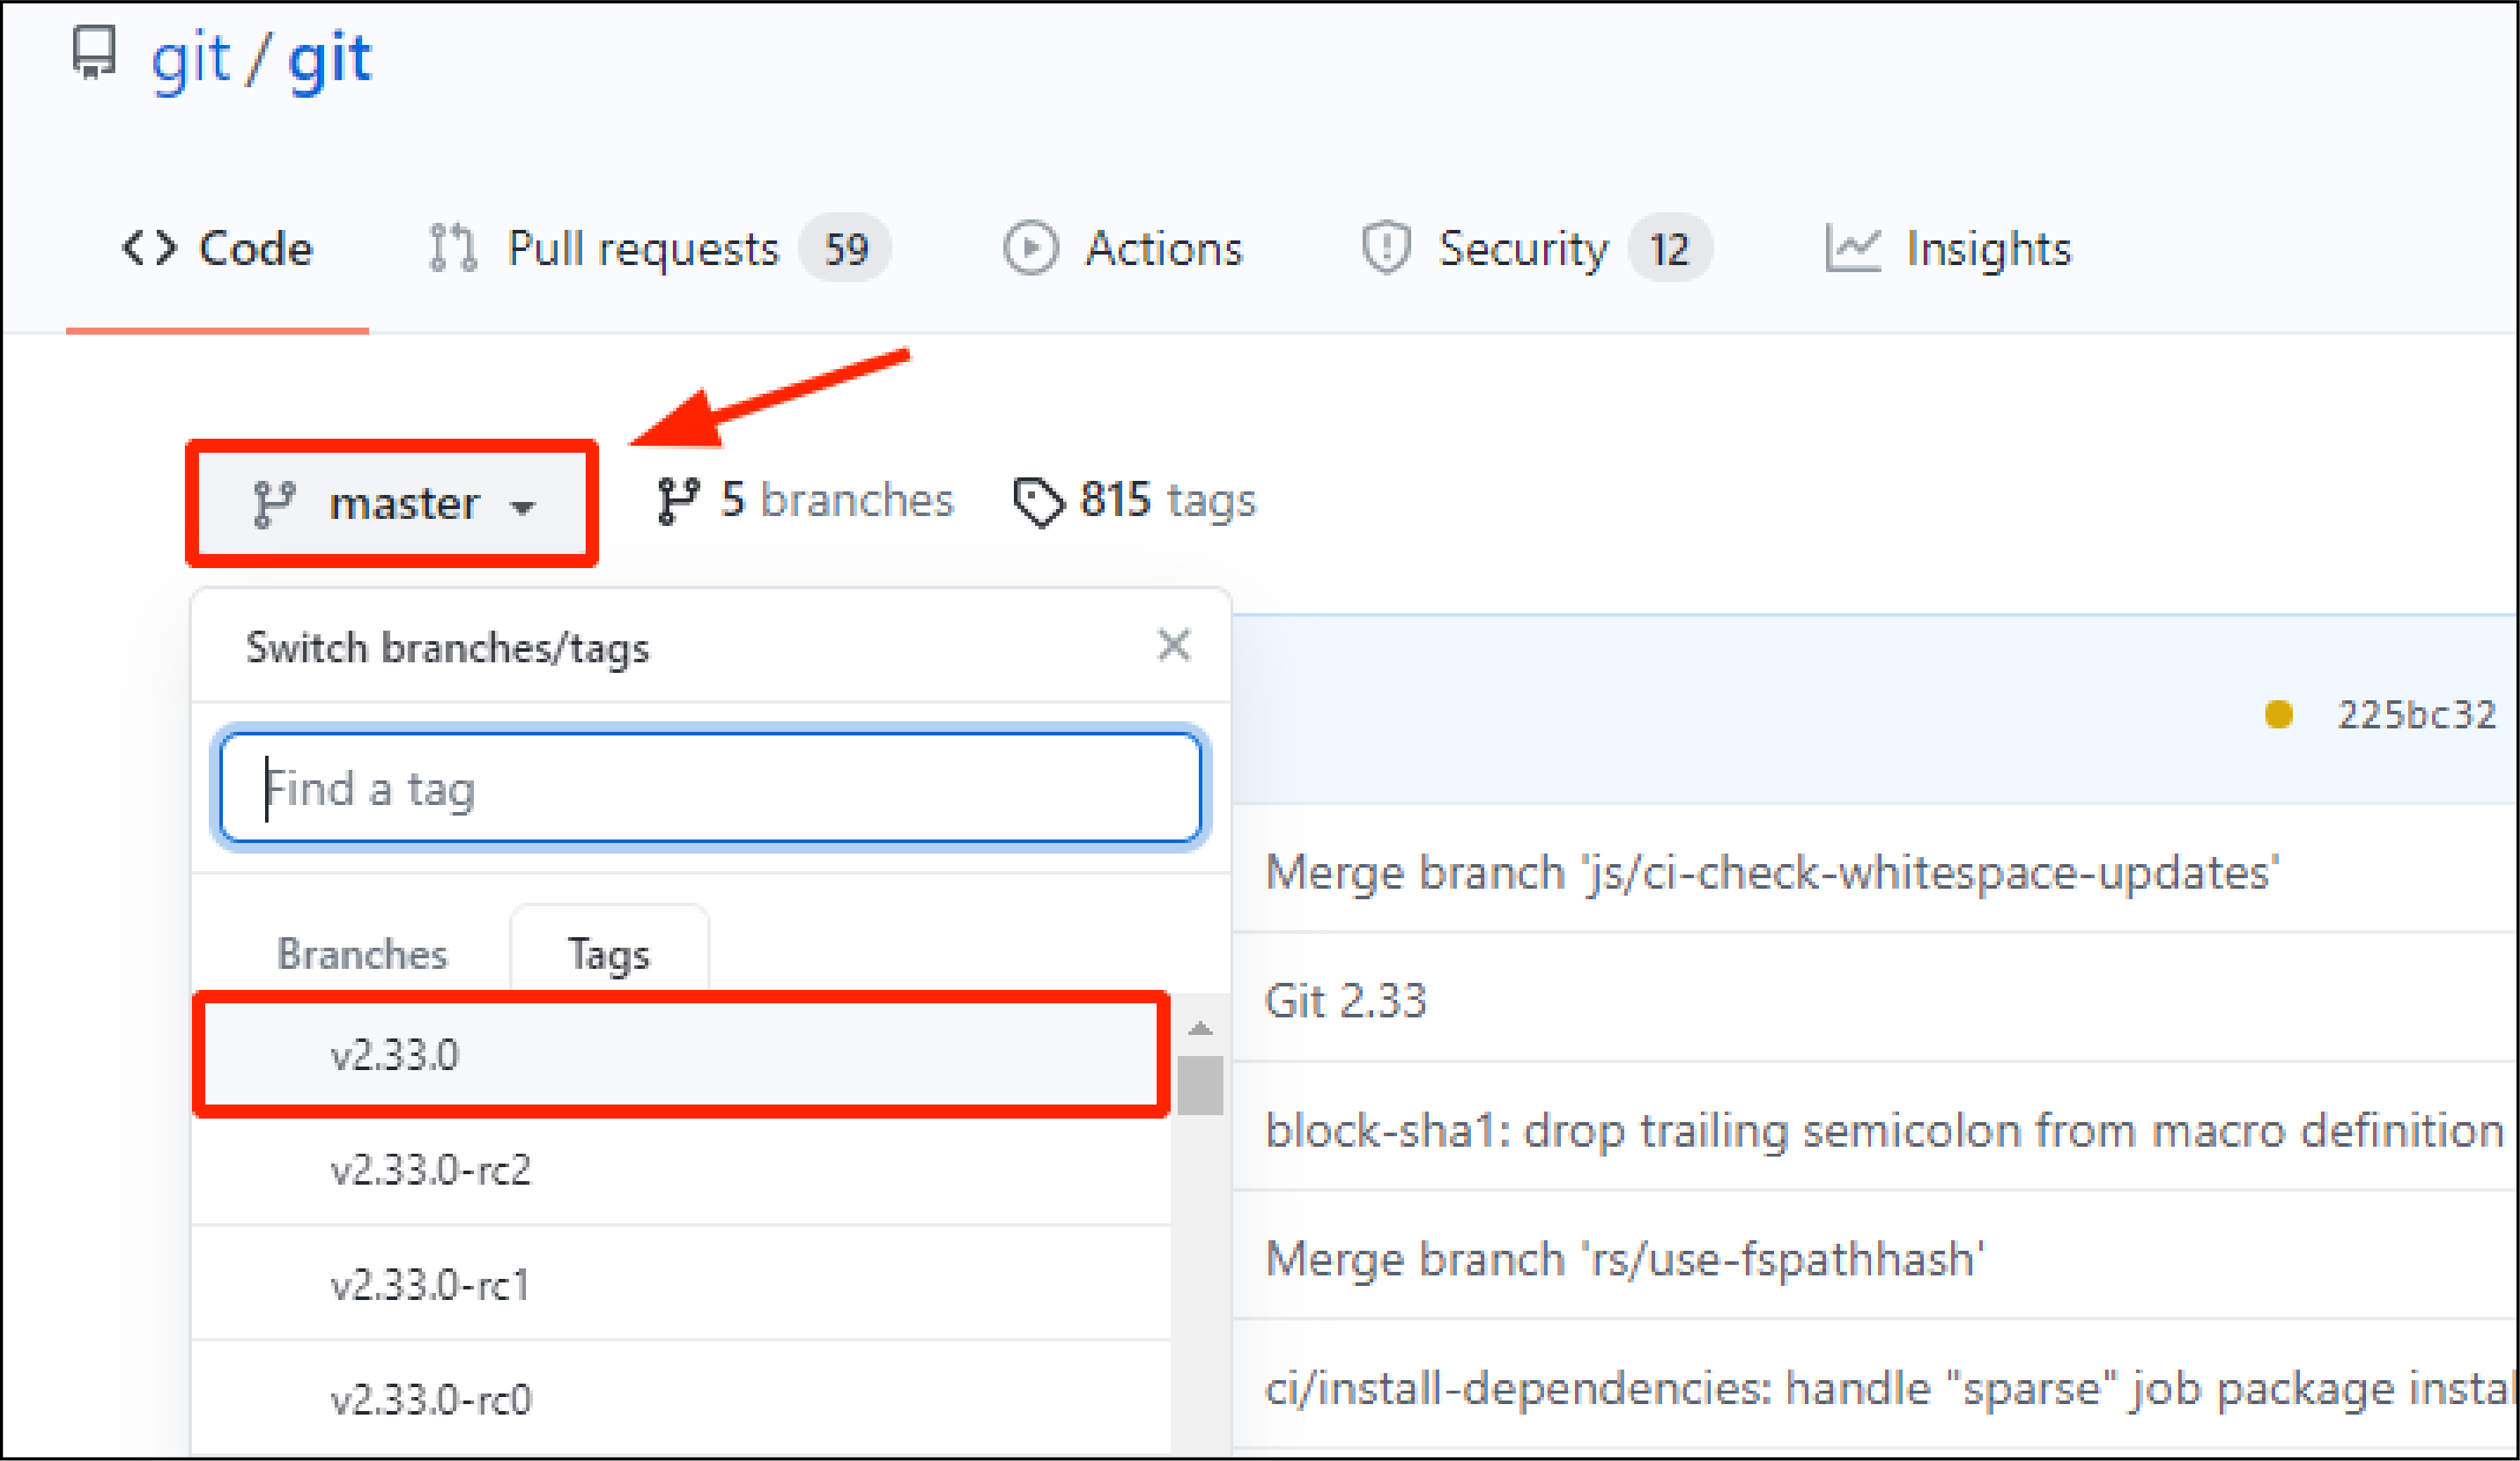Image resolution: width=2520 pixels, height=1461 pixels.
Task: Select tag v2.33.0-rc1
Action: [x=681, y=1284]
